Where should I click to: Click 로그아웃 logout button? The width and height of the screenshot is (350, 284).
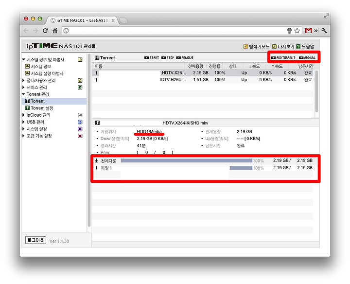click(35, 240)
